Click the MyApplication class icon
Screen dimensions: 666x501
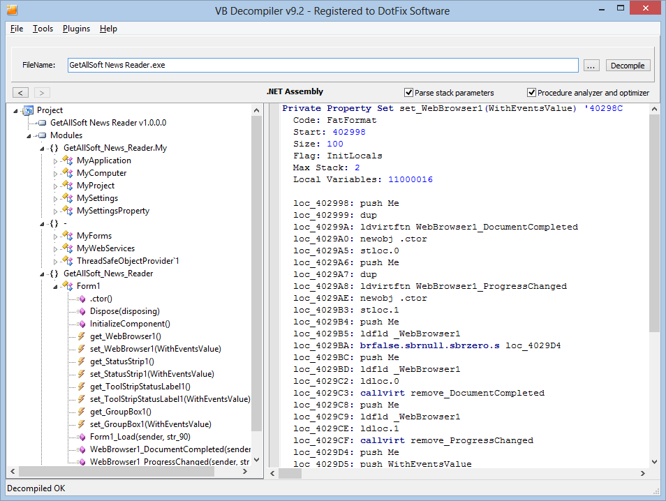[x=68, y=160]
